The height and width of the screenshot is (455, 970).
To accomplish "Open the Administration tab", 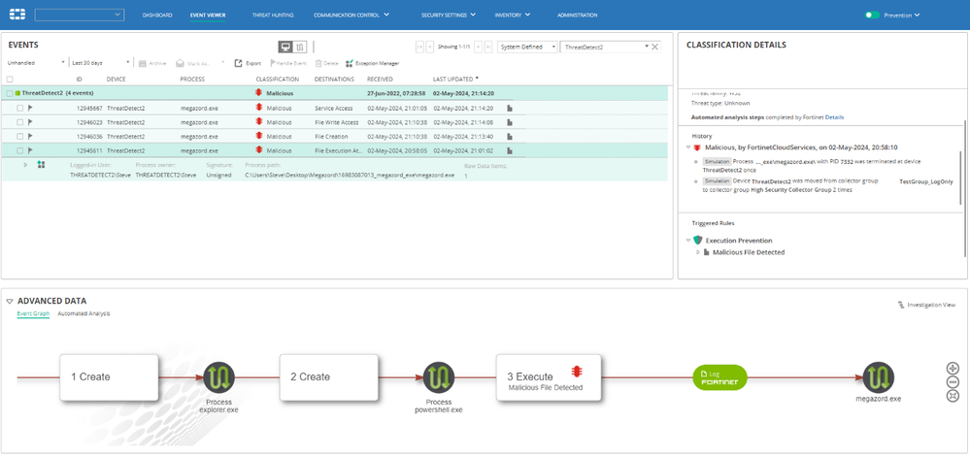I will tap(577, 15).
